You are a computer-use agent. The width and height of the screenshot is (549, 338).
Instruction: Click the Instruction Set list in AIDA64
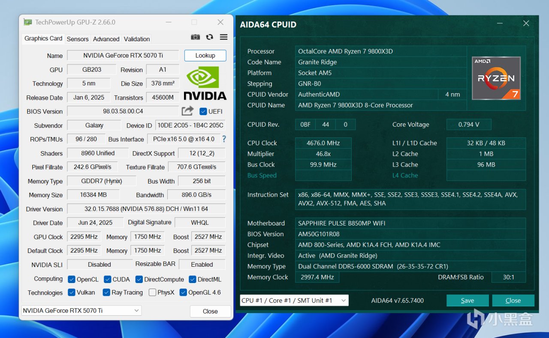pos(410,199)
